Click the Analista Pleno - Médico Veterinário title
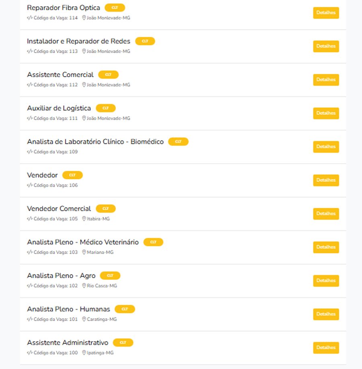The width and height of the screenshot is (362, 369). 83,242
